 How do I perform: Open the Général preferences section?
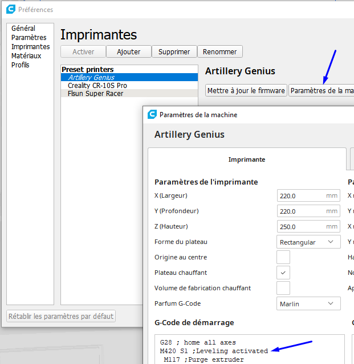click(23, 29)
